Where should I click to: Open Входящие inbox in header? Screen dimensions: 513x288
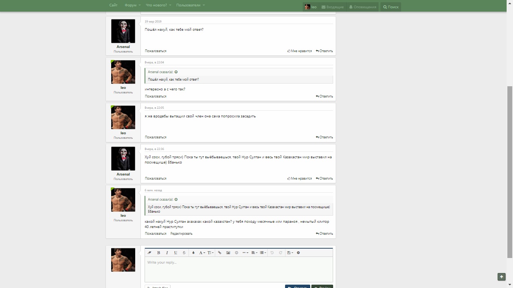coord(332,7)
